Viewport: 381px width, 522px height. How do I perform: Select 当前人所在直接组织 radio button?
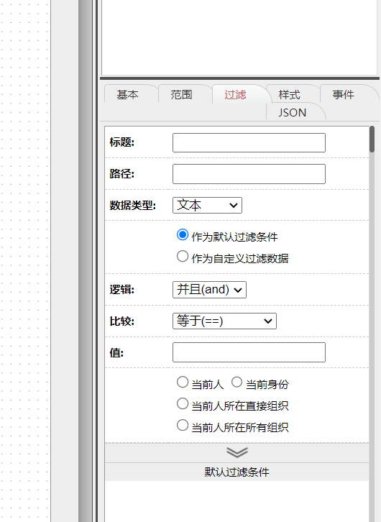point(183,403)
